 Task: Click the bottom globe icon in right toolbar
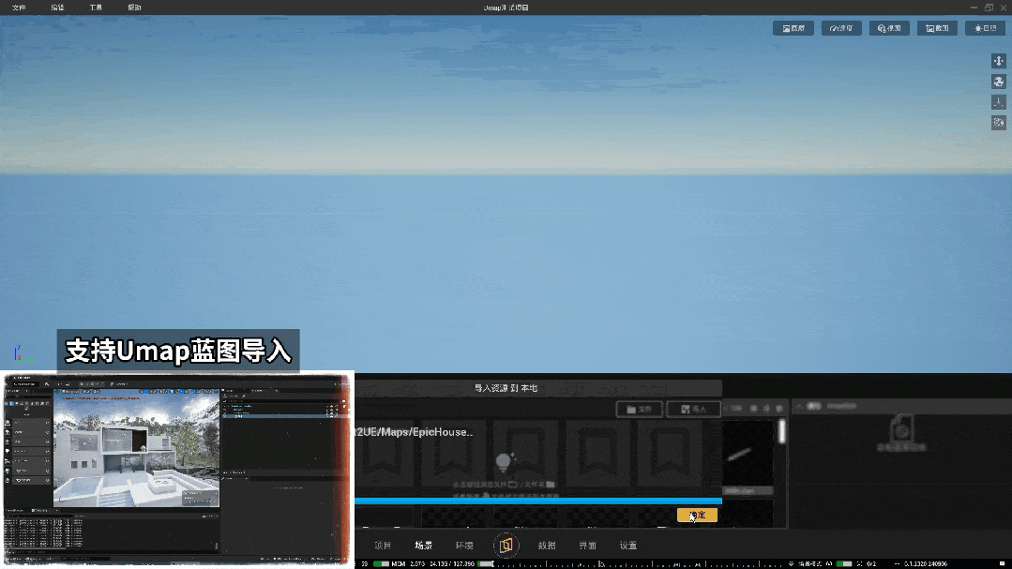click(x=999, y=123)
